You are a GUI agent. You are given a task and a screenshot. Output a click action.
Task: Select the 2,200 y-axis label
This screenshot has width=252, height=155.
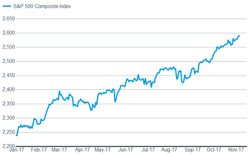pyautogui.click(x=8, y=146)
